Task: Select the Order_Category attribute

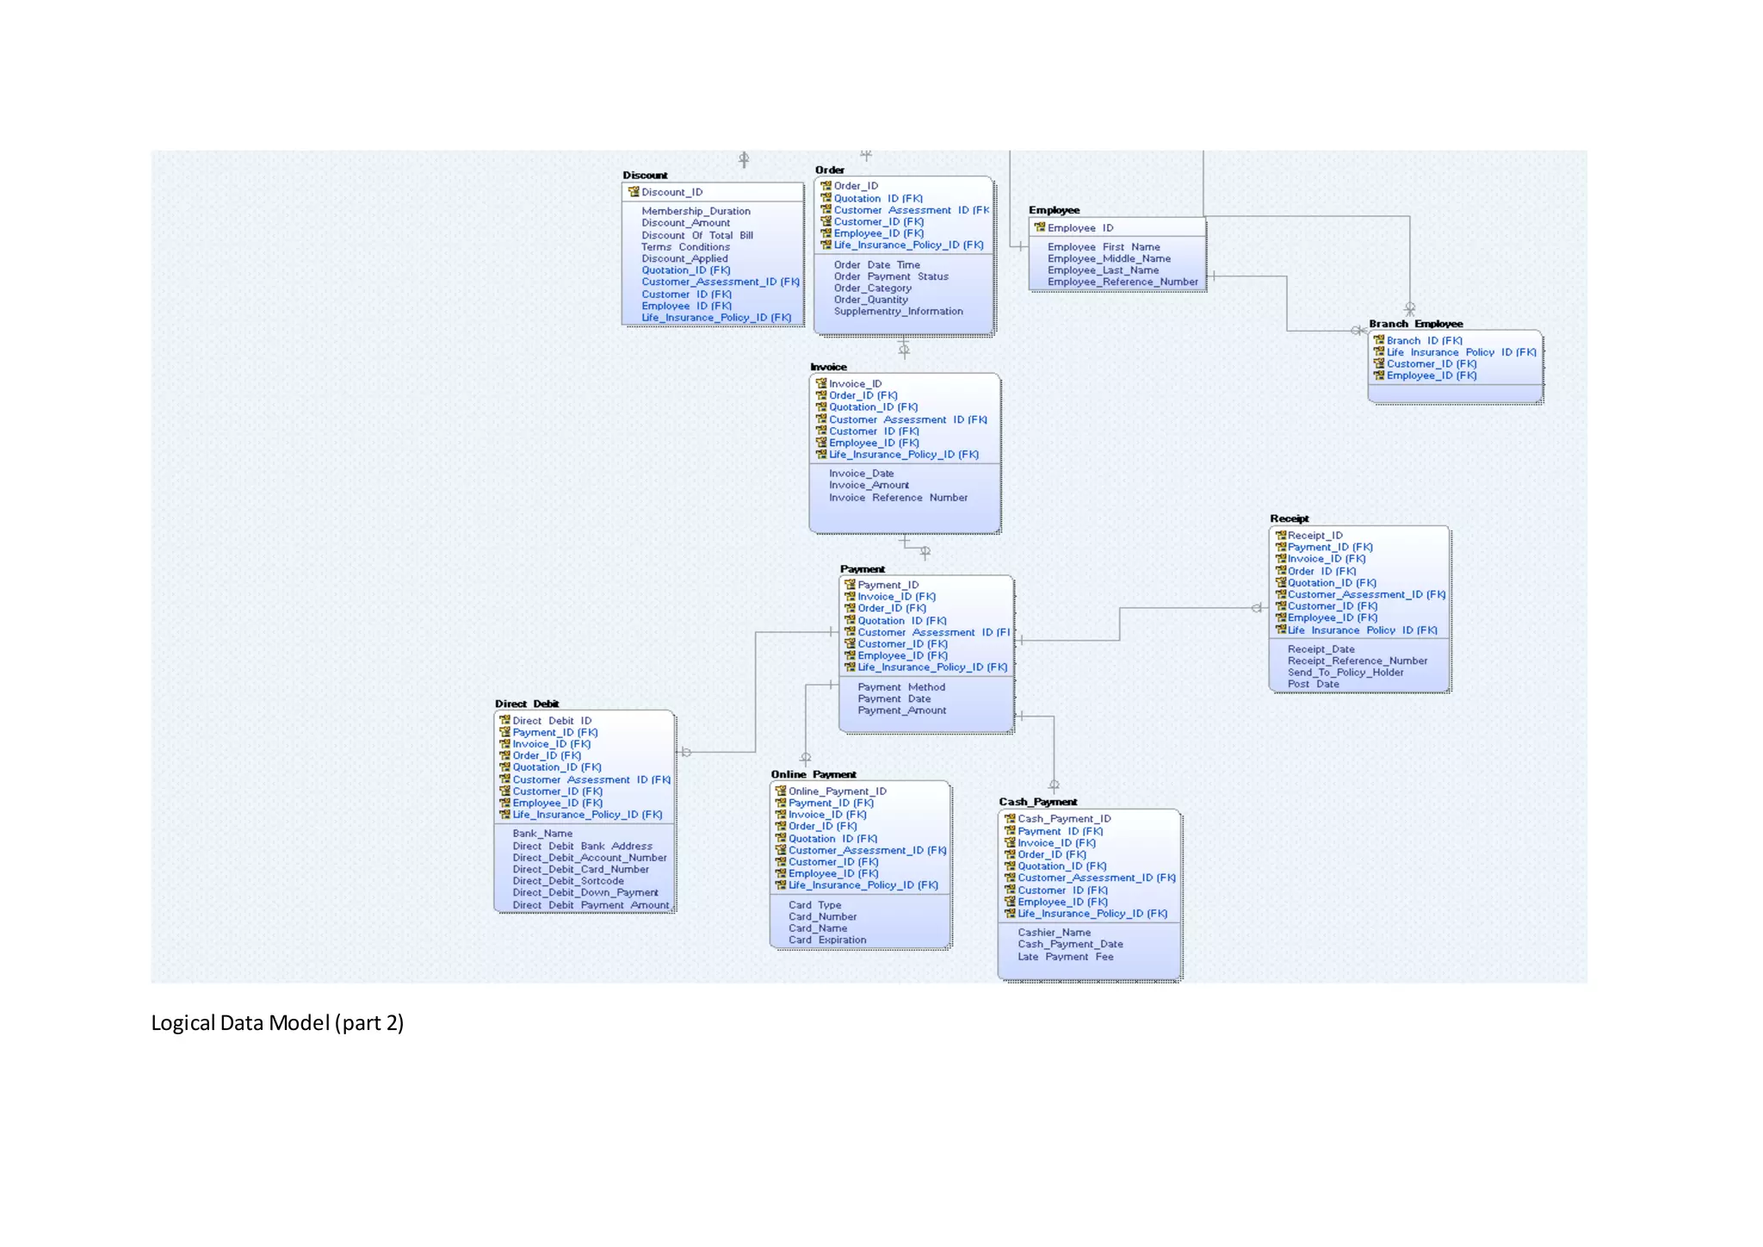Action: click(872, 288)
